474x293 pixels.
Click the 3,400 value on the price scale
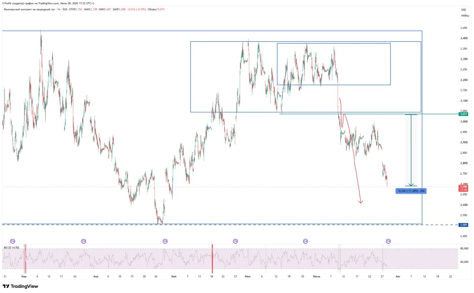[463, 38]
